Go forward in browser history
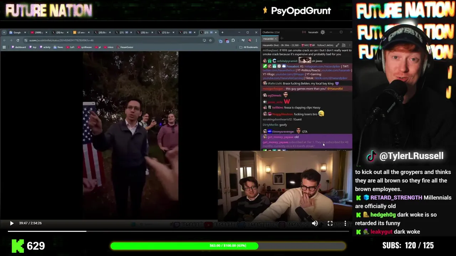Image resolution: width=456 pixels, height=256 pixels. click(11, 40)
